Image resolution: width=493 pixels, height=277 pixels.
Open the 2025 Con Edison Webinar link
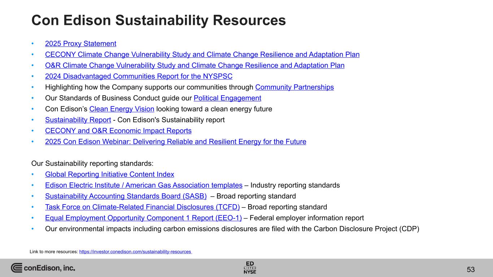pos(176,142)
